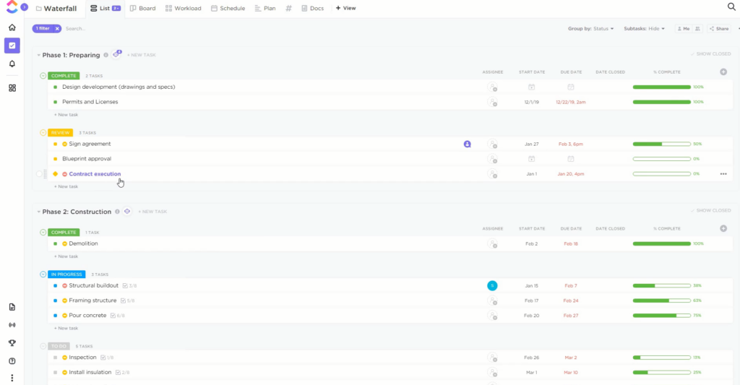Viewport: 740px width, 385px height.
Task: Open the ellipsis menu on Contract execution row
Action: coord(723,174)
